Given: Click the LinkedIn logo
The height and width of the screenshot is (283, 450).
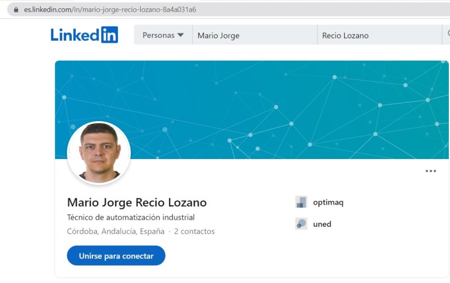Looking at the screenshot, I should click(x=84, y=34).
